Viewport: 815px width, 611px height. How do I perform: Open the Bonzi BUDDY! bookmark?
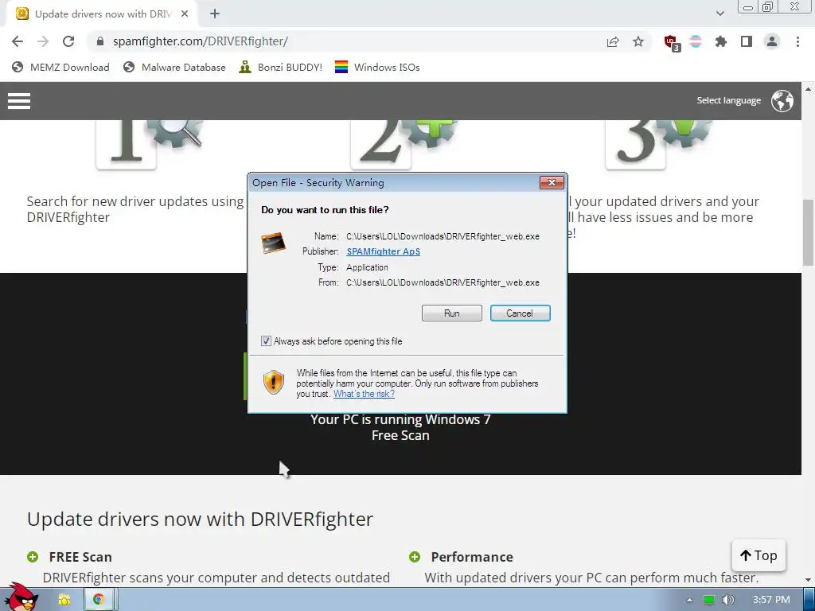[x=281, y=67]
